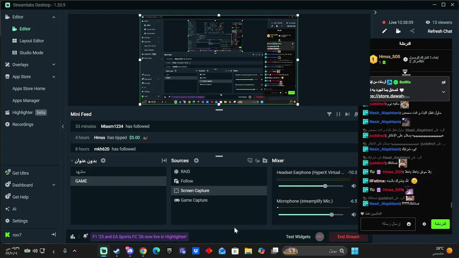Screen dimensions: 459x258
Task: Add a new scene with plus icon
Action: [x=103, y=161]
